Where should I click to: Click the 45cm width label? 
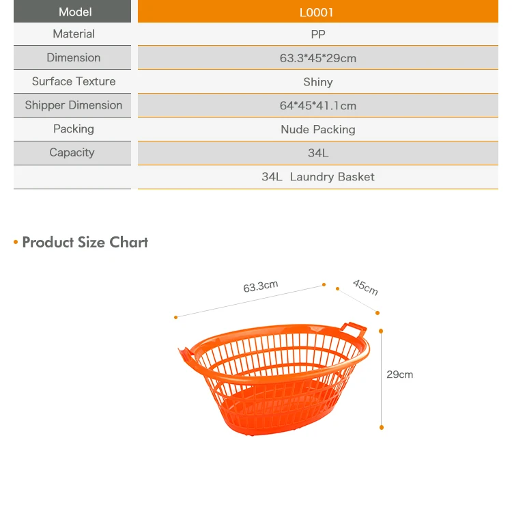click(x=365, y=287)
